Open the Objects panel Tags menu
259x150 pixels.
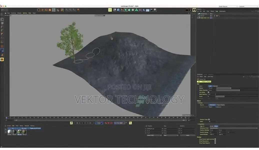tap(217, 11)
